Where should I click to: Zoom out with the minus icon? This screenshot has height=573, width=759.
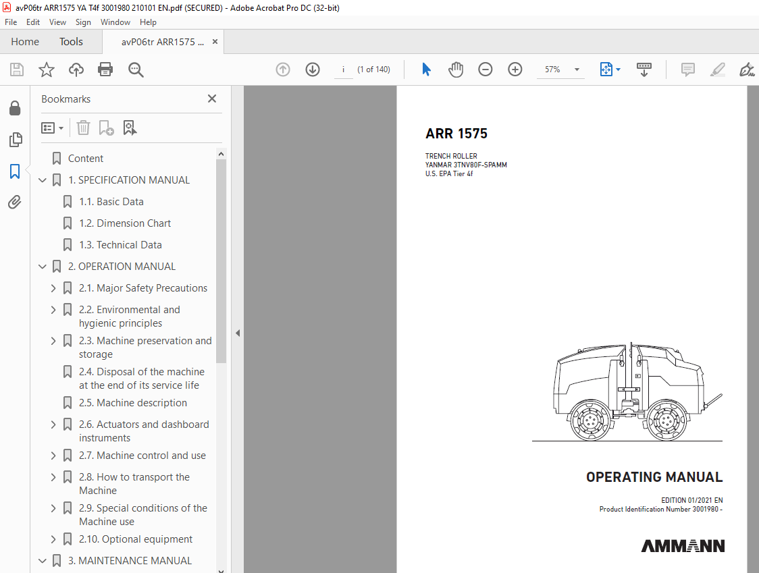tap(485, 70)
